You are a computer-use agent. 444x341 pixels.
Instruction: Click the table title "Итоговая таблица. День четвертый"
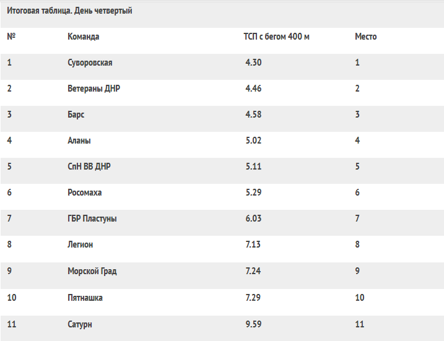tap(69, 11)
